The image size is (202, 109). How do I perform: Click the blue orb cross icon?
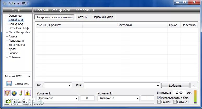click(x=14, y=93)
